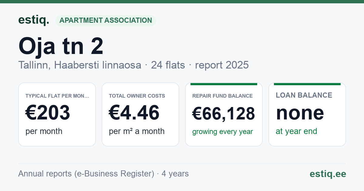Click the €203 per month value
The image size is (364, 191).
48,113
